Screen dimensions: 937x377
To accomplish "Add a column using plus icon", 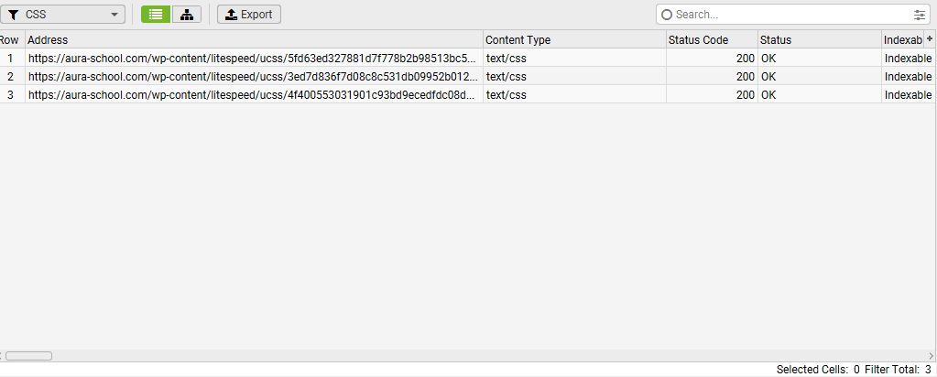I will click(930, 38).
